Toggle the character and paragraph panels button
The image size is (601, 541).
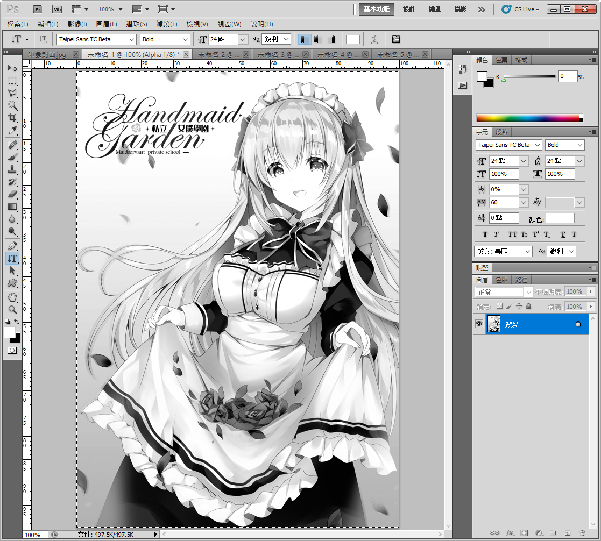(x=396, y=39)
